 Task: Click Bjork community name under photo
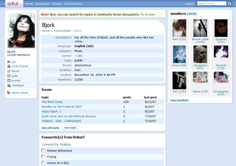[11, 51]
